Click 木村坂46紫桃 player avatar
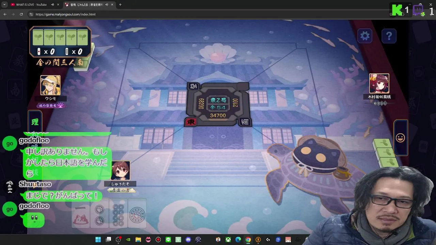The image size is (436, 245). click(379, 83)
